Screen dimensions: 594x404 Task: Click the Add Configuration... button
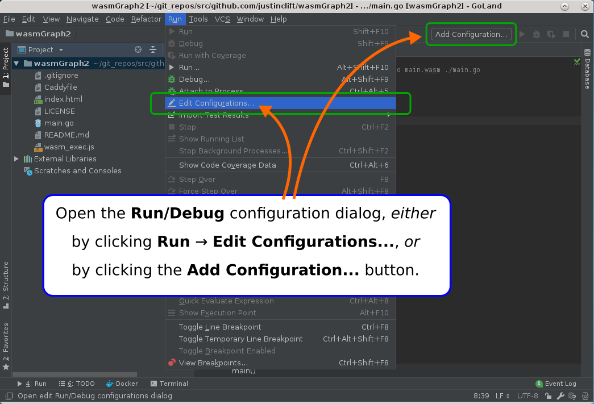[x=471, y=34]
